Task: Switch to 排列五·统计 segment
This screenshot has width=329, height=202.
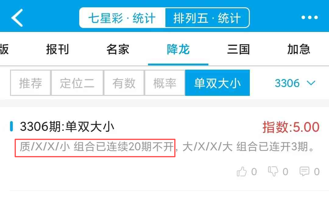Action: (x=207, y=18)
